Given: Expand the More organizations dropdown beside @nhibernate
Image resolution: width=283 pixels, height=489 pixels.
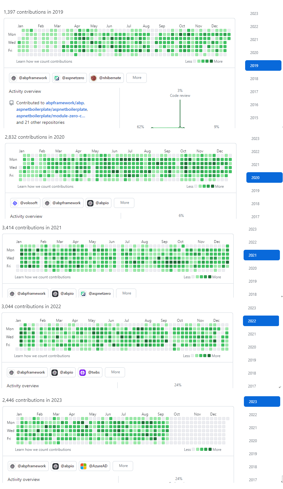Looking at the screenshot, I should pyautogui.click(x=137, y=78).
